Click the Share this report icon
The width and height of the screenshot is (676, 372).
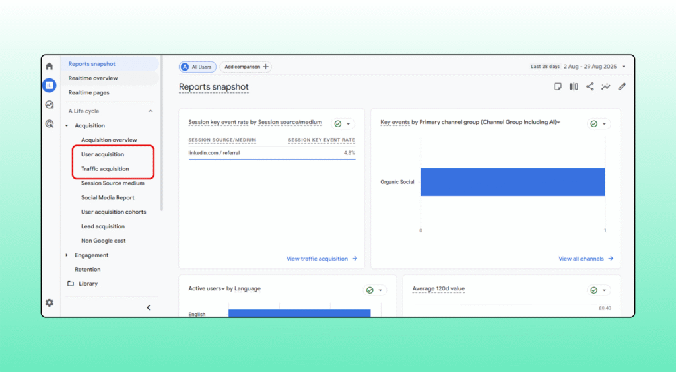click(590, 86)
